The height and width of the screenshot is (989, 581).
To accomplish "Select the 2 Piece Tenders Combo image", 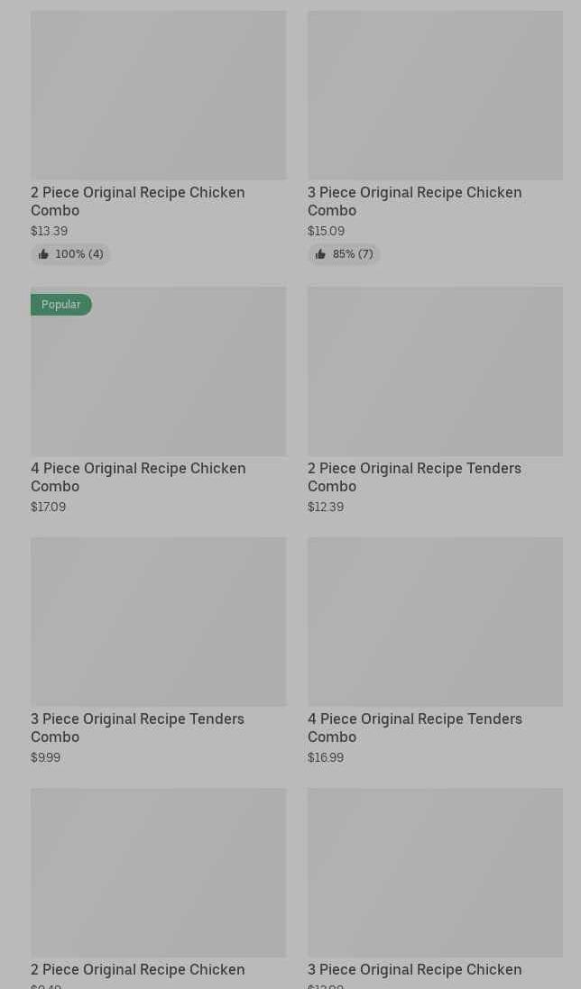I will tap(435, 371).
